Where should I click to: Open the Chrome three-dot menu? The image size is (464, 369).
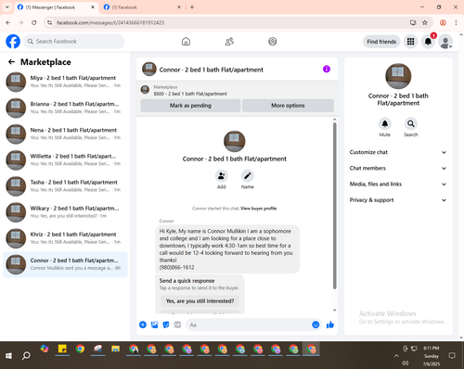pyautogui.click(x=456, y=22)
